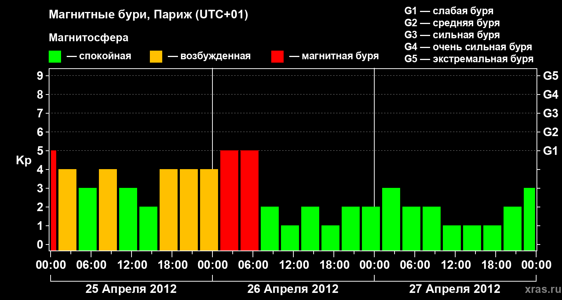Click the right-axis 'G4' storm level label

(550, 94)
